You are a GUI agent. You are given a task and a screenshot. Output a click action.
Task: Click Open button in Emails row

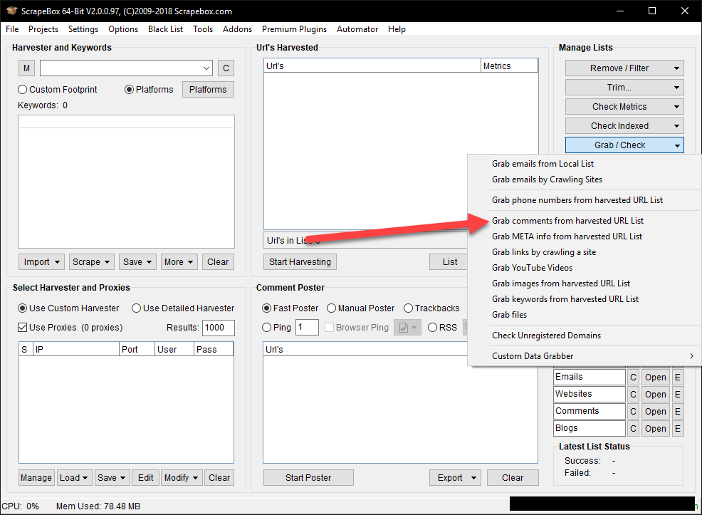point(656,378)
